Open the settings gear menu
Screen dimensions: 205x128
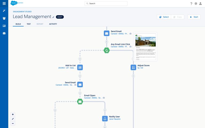pyautogui.click(x=196, y=3)
